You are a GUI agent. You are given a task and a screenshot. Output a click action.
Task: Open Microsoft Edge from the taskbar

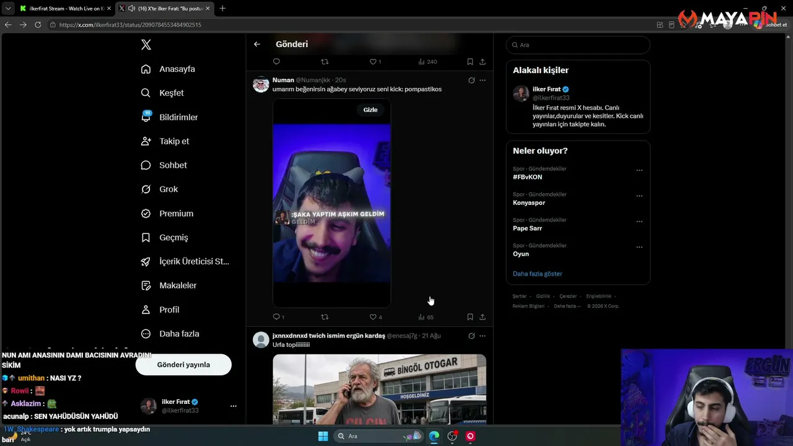tap(434, 436)
